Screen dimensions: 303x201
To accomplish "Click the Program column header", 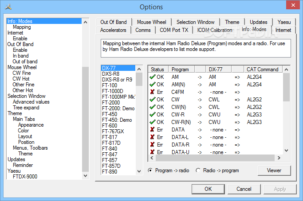I will [x=181, y=70].
